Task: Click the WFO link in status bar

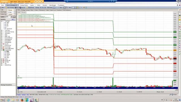Action: (28, 95)
